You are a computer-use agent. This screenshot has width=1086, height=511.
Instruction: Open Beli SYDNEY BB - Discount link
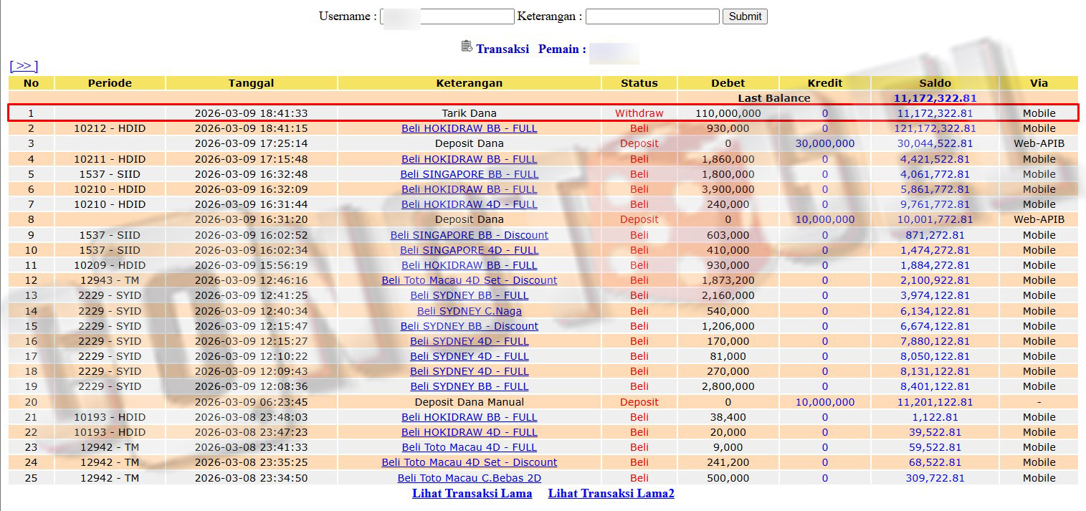(x=469, y=326)
